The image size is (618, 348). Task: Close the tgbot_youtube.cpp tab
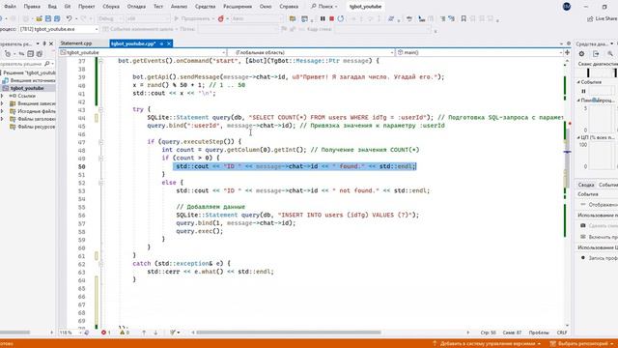[169, 43]
